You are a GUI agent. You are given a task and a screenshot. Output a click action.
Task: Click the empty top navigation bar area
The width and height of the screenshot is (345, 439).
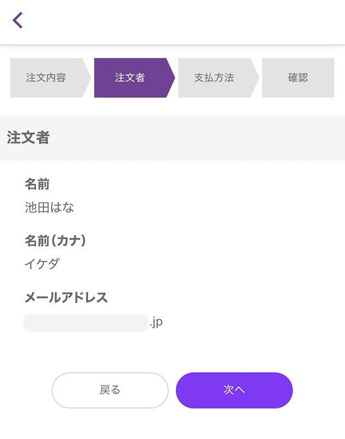(181, 21)
